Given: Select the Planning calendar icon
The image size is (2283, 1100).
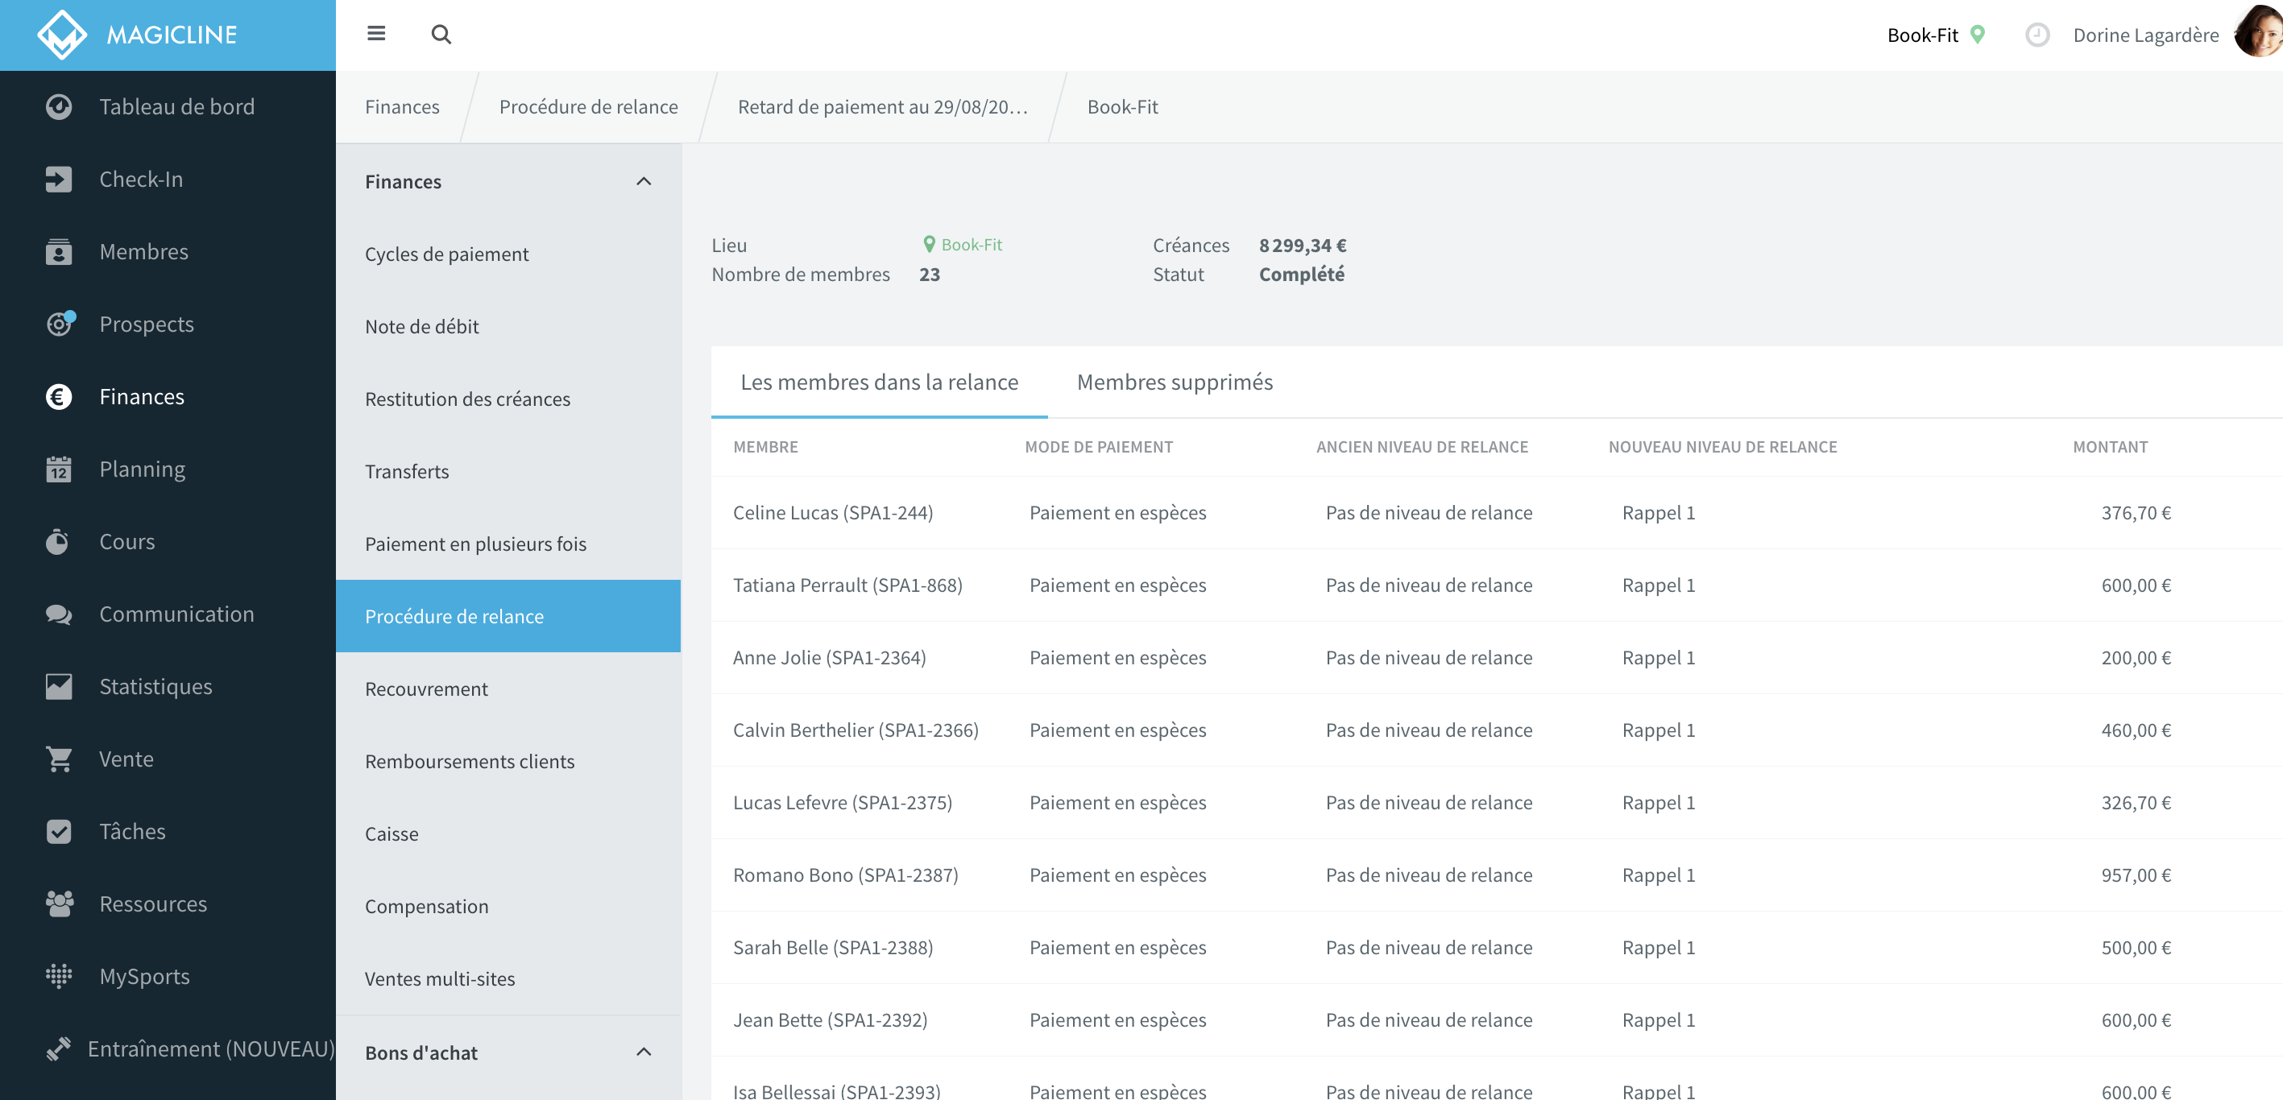Looking at the screenshot, I should (x=59, y=469).
